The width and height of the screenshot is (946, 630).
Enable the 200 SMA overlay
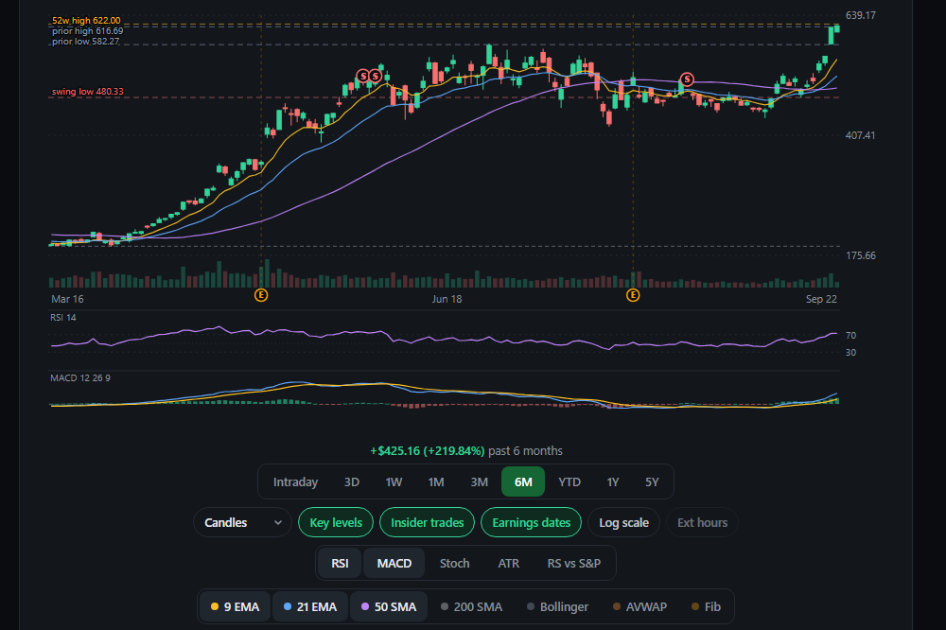pyautogui.click(x=471, y=606)
